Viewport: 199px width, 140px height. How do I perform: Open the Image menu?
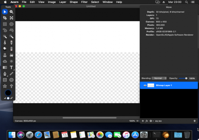(x=52, y=2)
